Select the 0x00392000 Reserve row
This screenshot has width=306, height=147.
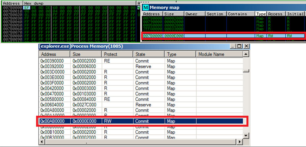[x=141, y=66]
